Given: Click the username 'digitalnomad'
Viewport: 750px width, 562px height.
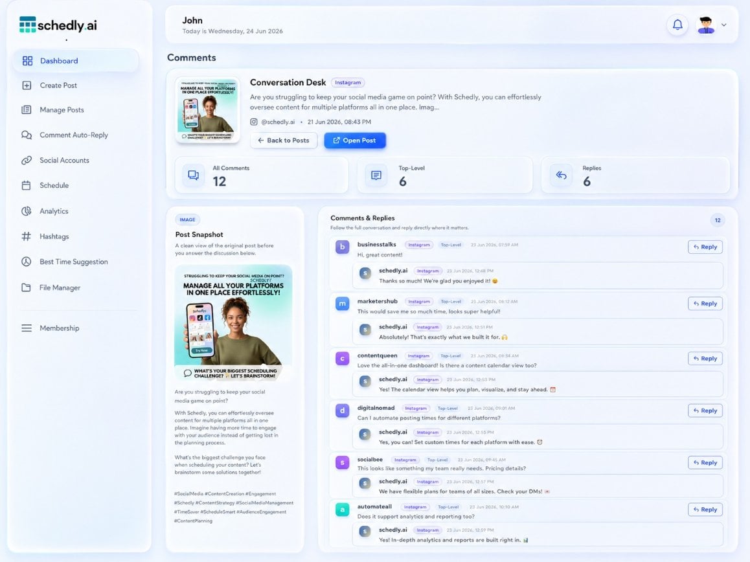Looking at the screenshot, I should pyautogui.click(x=376, y=408).
